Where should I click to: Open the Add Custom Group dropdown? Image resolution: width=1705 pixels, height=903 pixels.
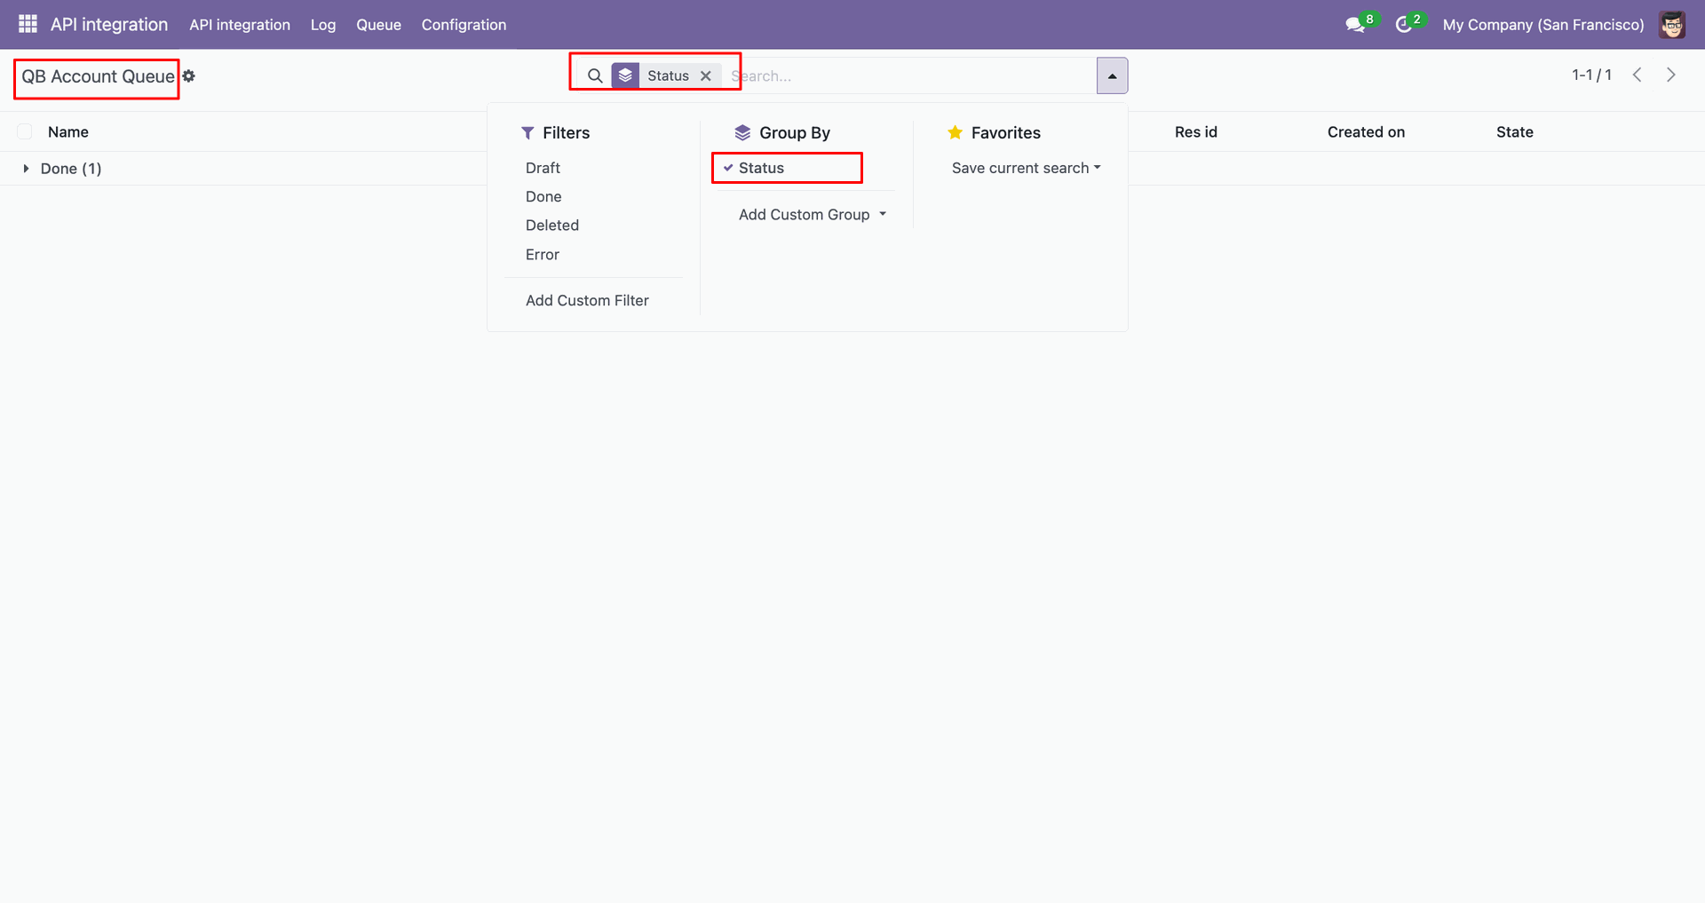click(x=813, y=215)
